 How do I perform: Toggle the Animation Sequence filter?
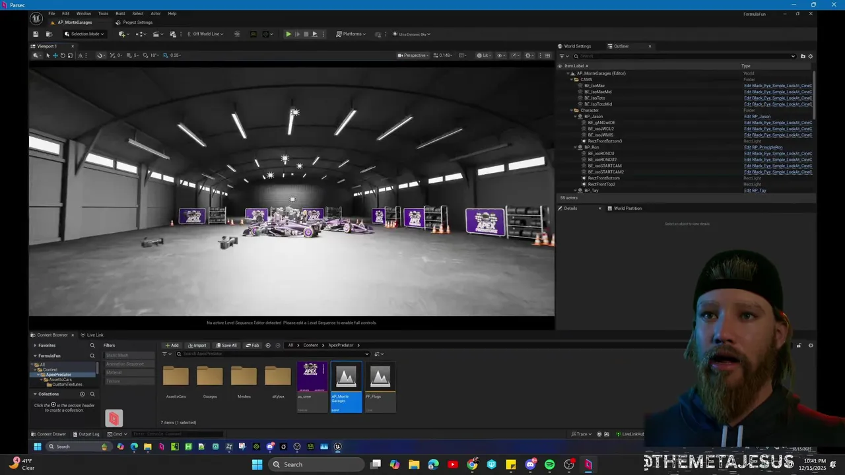[x=129, y=364]
